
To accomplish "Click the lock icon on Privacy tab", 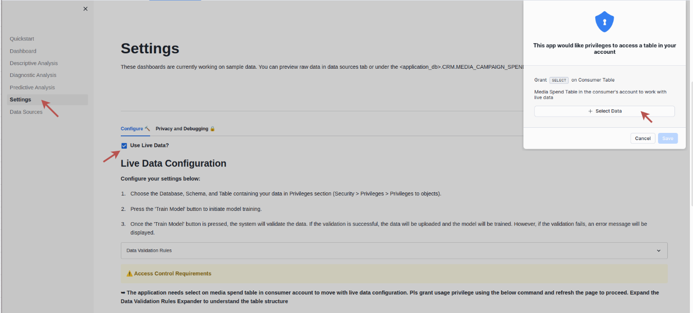I will [212, 129].
